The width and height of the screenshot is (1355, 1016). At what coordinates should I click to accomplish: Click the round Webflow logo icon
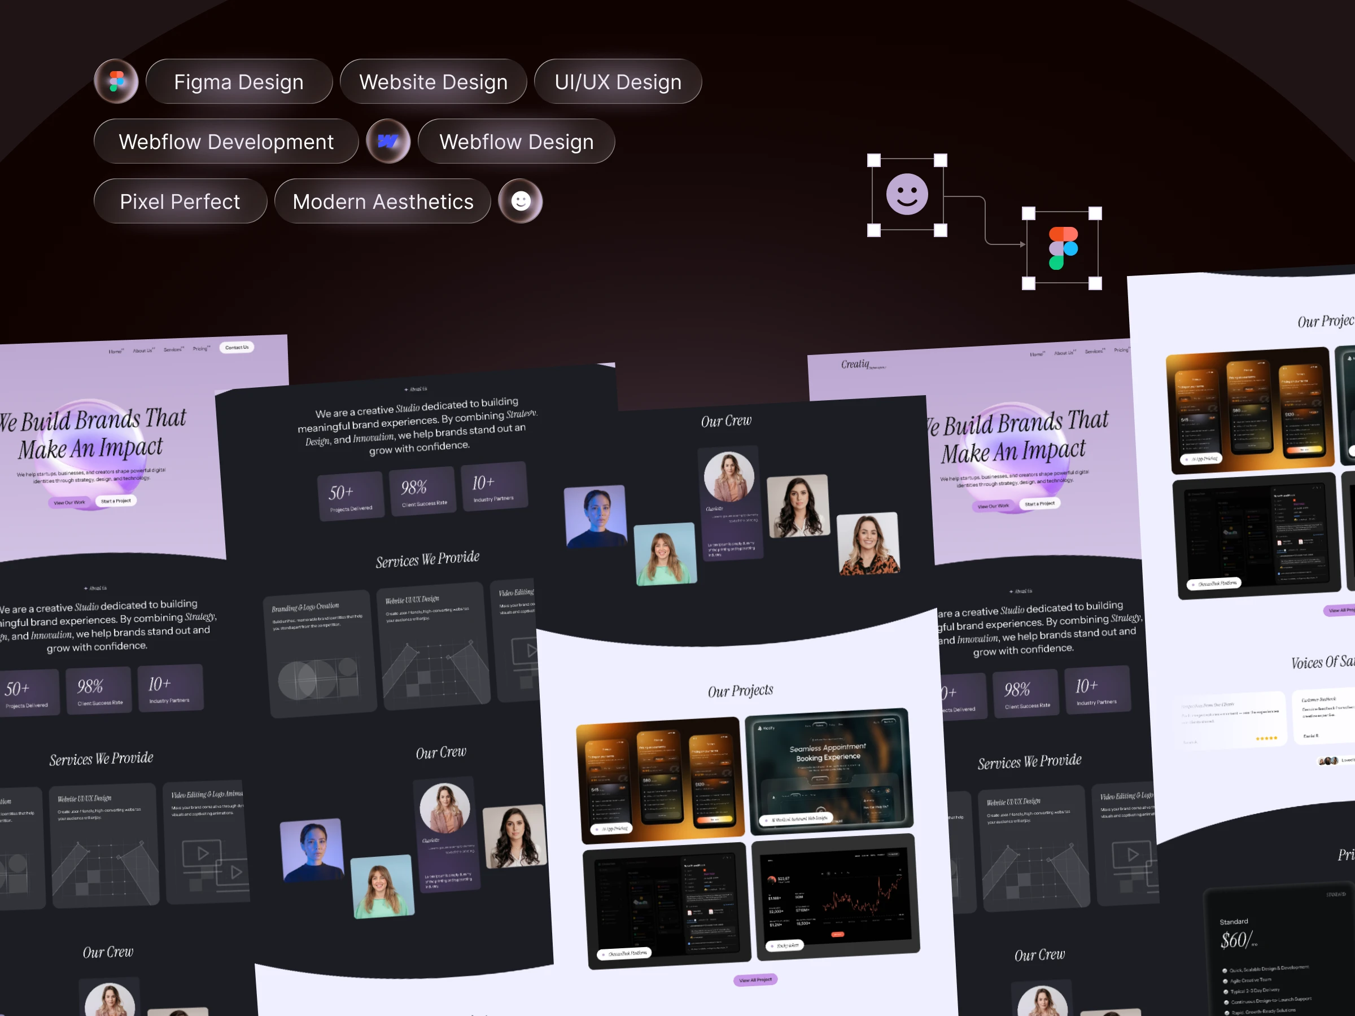pos(388,141)
